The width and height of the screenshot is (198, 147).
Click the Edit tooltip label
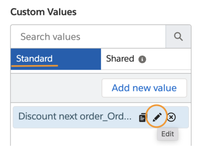[x=168, y=134]
